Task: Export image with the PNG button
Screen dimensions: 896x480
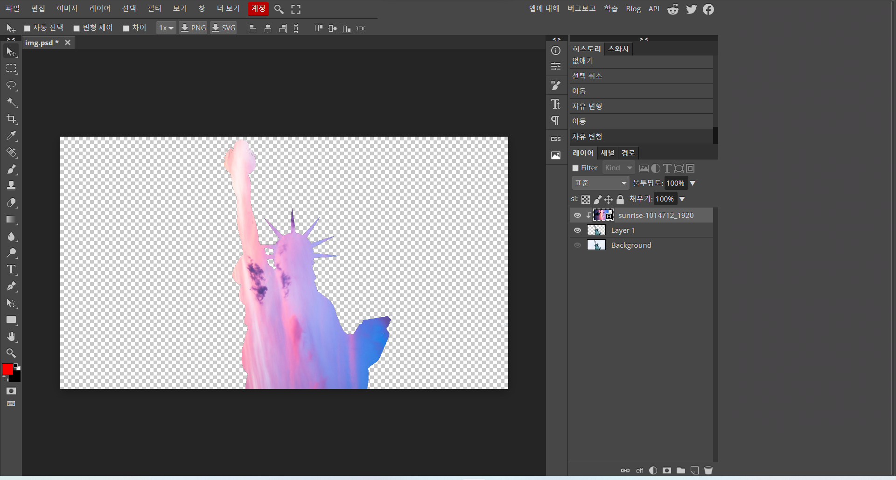Action: [193, 28]
